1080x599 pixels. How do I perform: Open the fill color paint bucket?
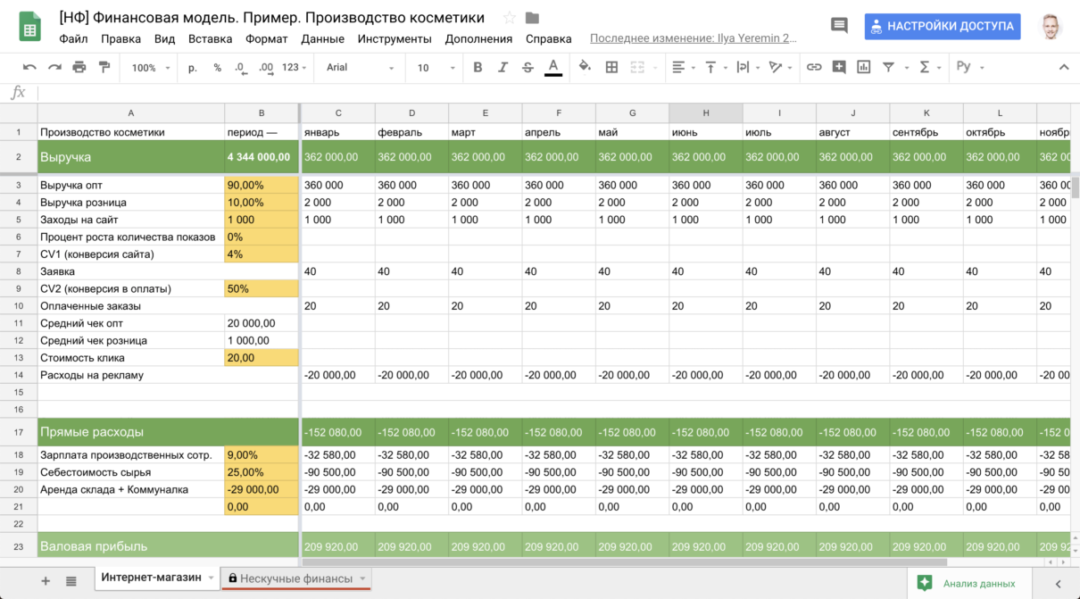tap(585, 67)
